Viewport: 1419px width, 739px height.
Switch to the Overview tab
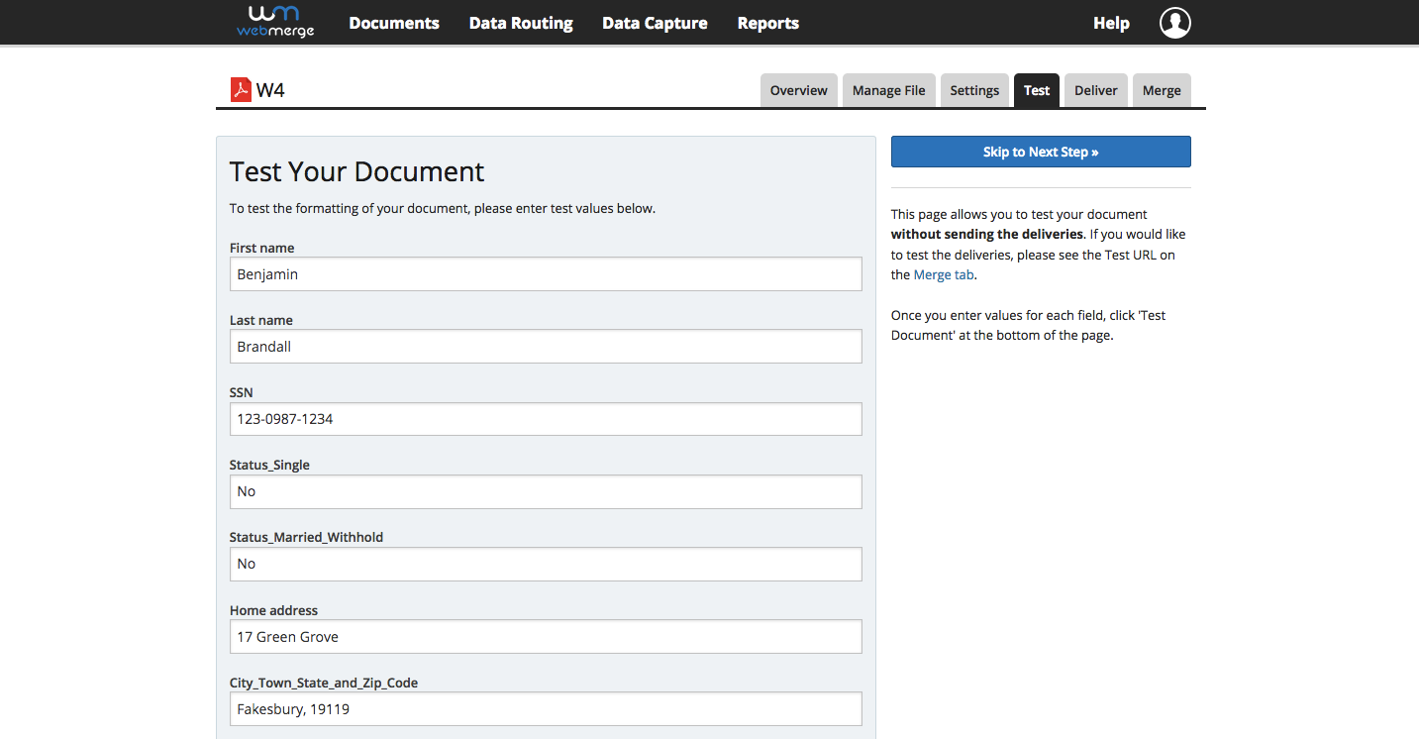click(x=799, y=90)
